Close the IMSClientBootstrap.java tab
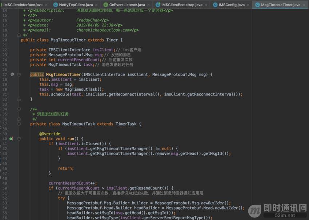Image resolution: width=309 pixels, height=220 pixels. click(206, 5)
